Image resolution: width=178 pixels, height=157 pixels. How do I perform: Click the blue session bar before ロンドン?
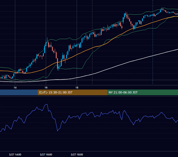tap(19, 92)
